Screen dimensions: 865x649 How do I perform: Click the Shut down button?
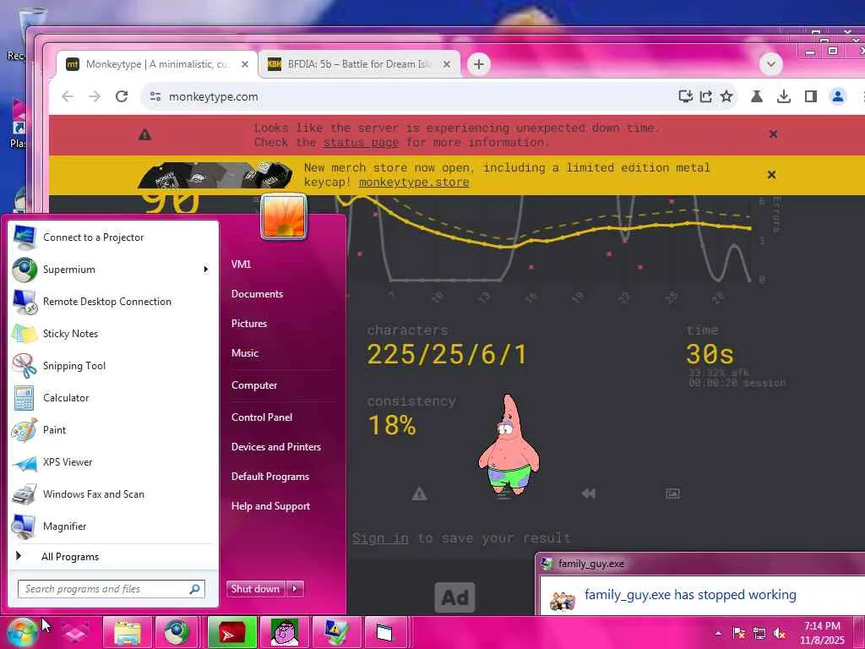255,589
